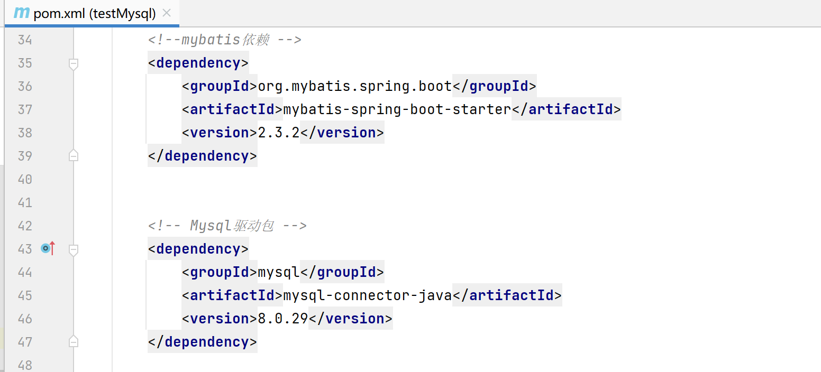
Task: Click line number 36 in the gutter
Action: (x=25, y=86)
